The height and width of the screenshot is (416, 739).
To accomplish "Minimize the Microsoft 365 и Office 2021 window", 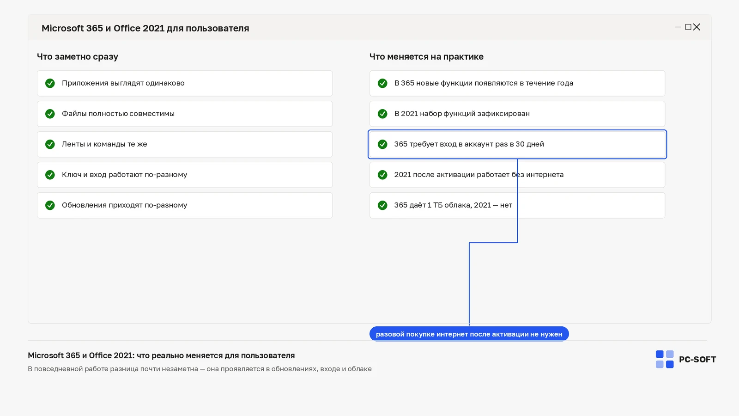I will 678,27.
